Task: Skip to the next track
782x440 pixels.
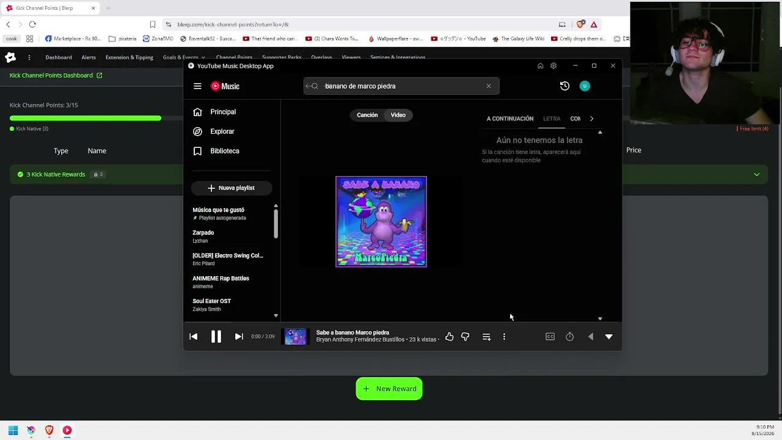Action: [x=239, y=337]
